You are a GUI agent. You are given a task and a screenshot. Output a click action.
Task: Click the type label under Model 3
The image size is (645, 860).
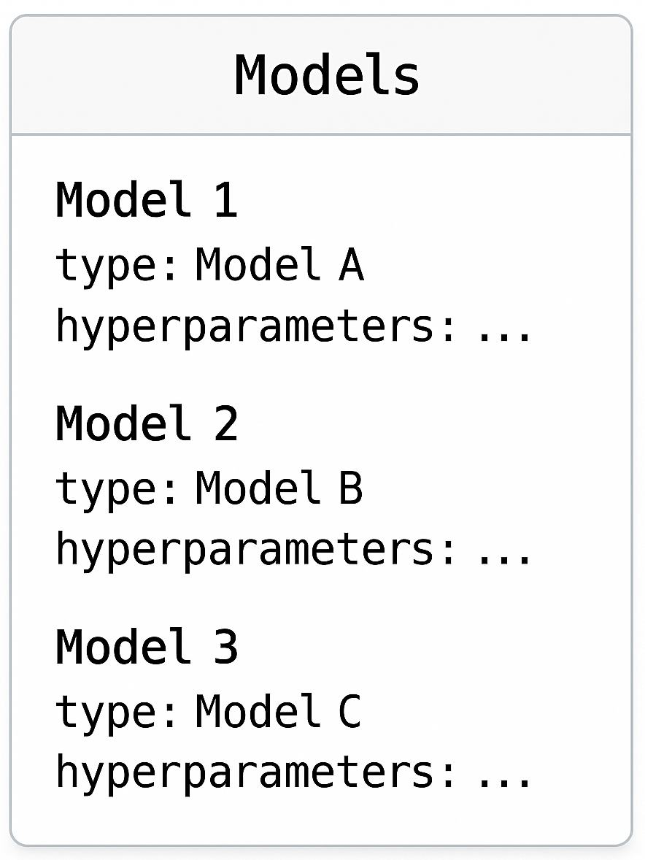(117, 713)
